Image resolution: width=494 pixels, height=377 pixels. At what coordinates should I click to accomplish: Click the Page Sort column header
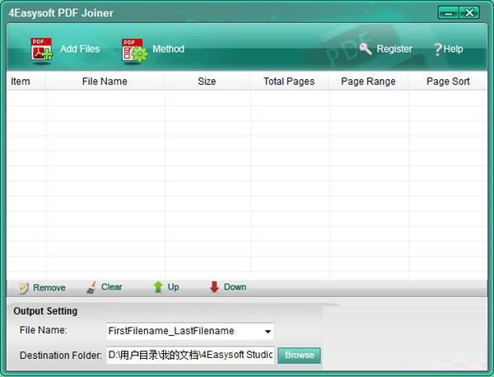click(x=448, y=81)
